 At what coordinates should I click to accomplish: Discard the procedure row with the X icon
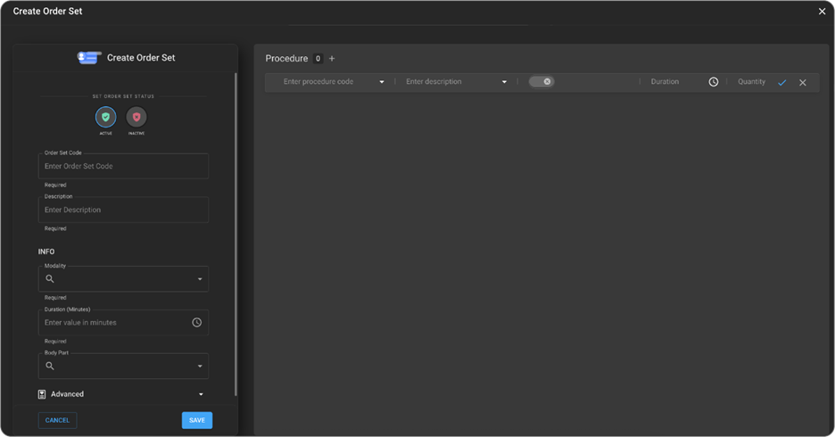802,82
